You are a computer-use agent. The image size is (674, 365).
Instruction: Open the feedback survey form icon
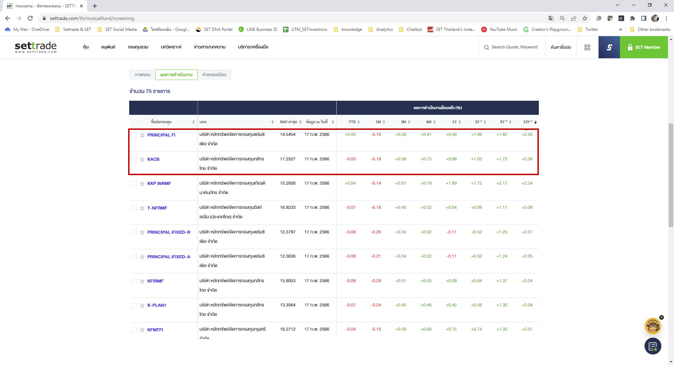(653, 346)
